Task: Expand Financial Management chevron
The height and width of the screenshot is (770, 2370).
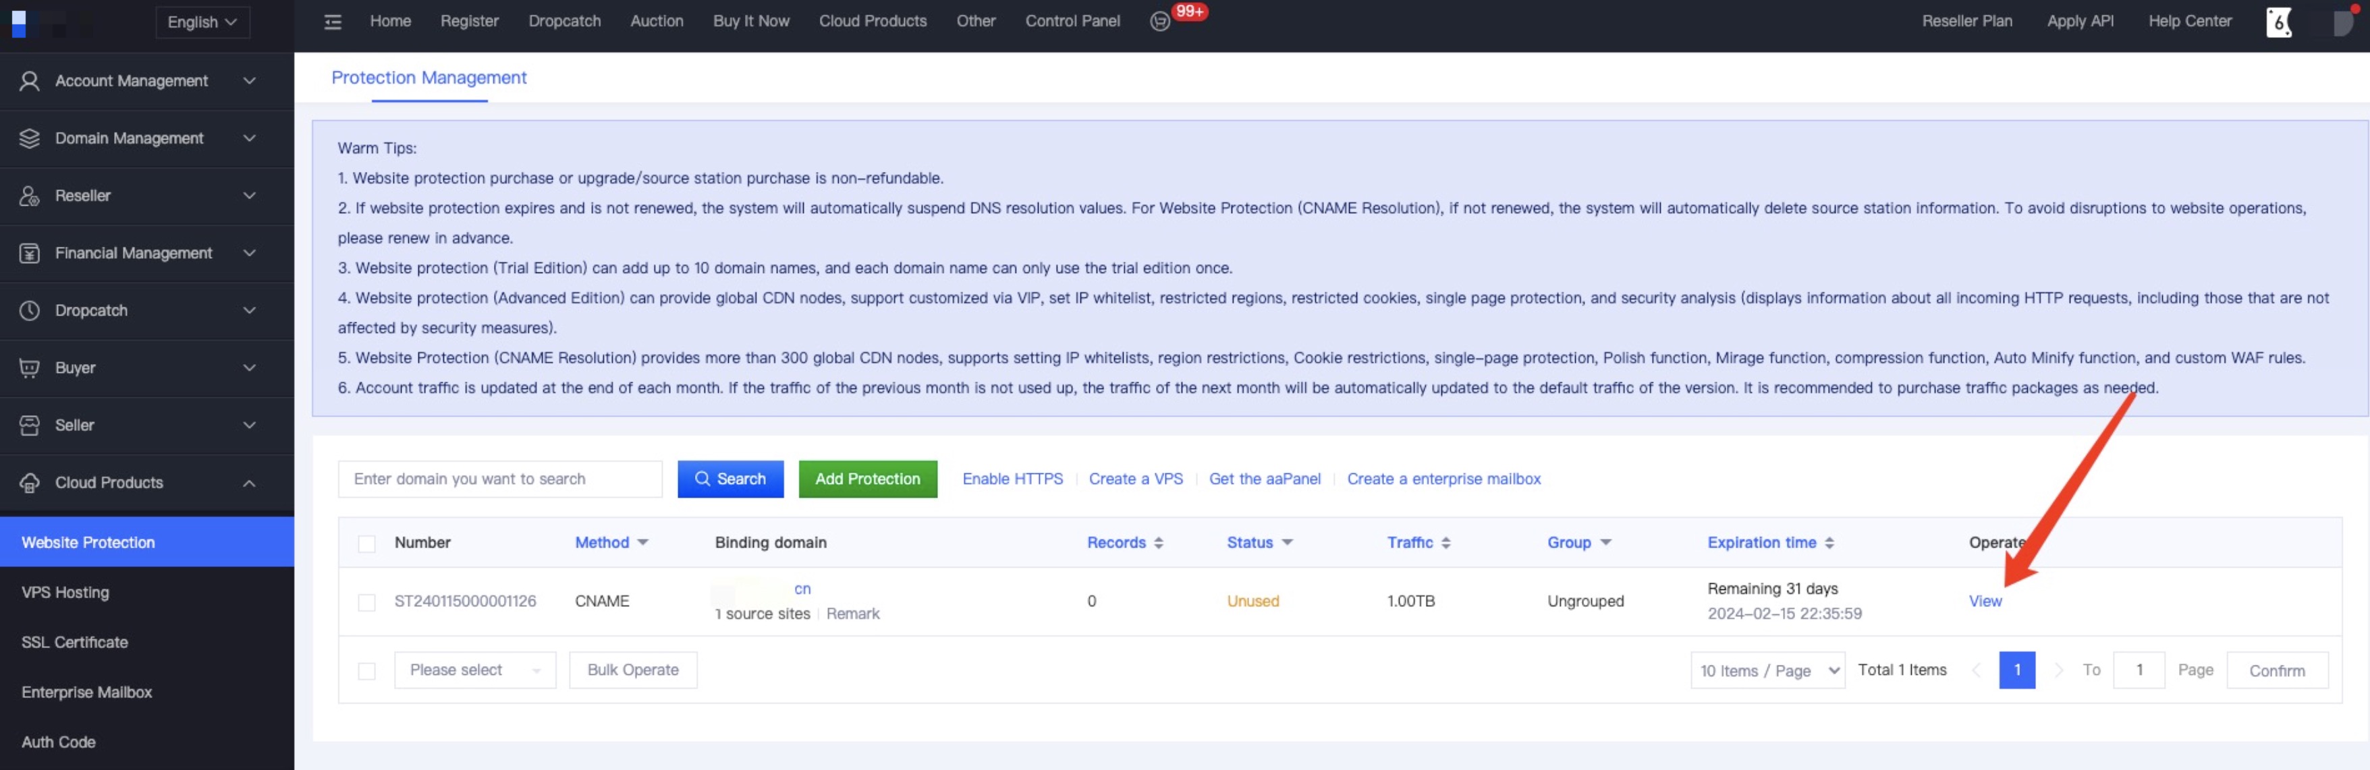Action: 249,253
